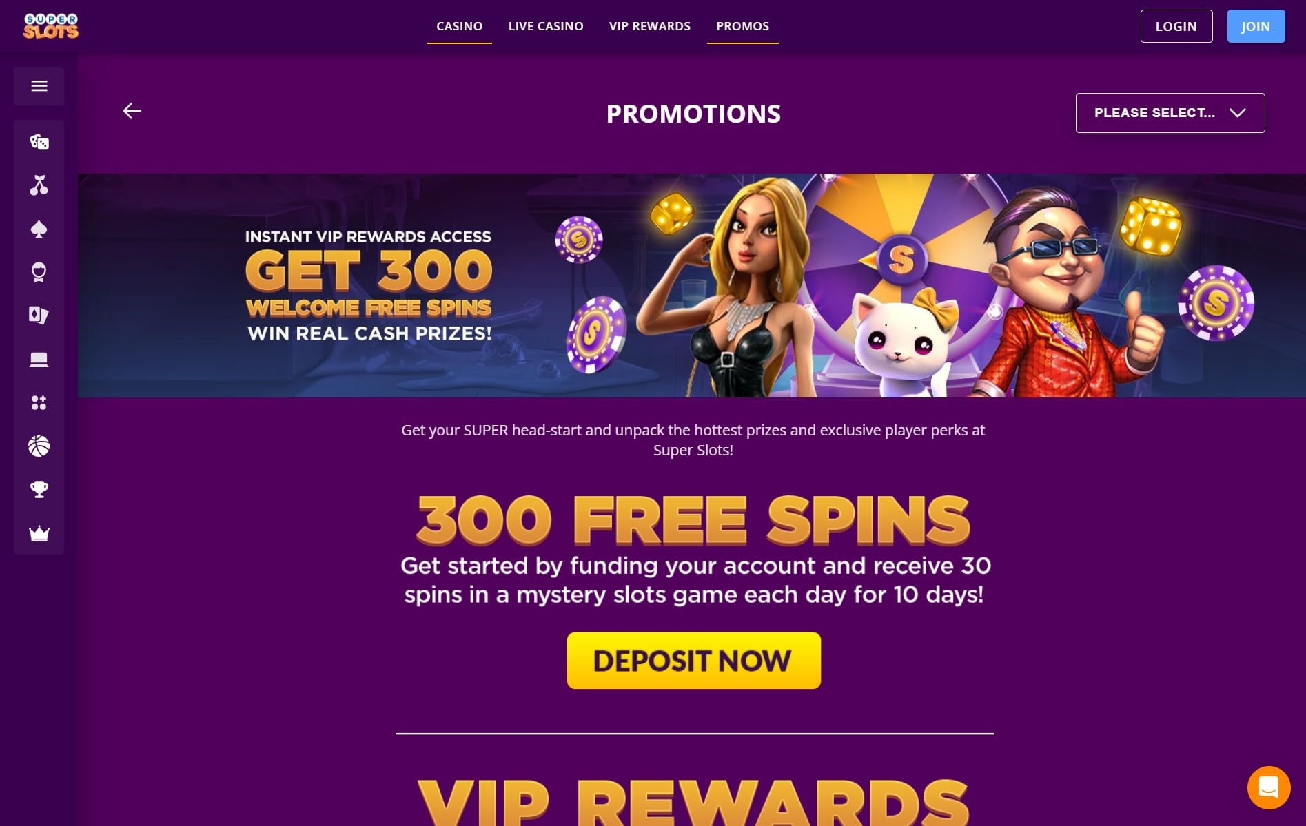Click the yellow Deposit Now button
The height and width of the screenshot is (826, 1306).
click(693, 661)
